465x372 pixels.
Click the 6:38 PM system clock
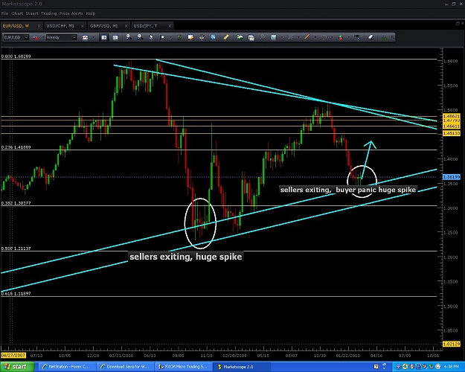[x=452, y=367]
